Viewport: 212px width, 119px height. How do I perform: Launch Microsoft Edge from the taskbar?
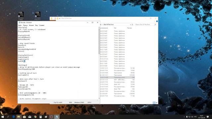(14, 117)
